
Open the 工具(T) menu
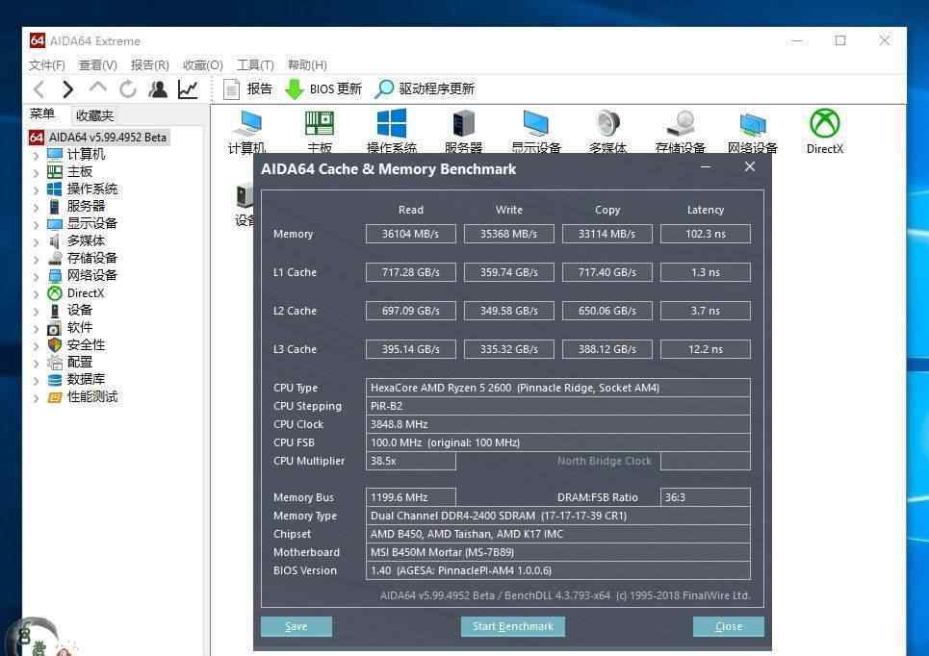click(x=255, y=64)
